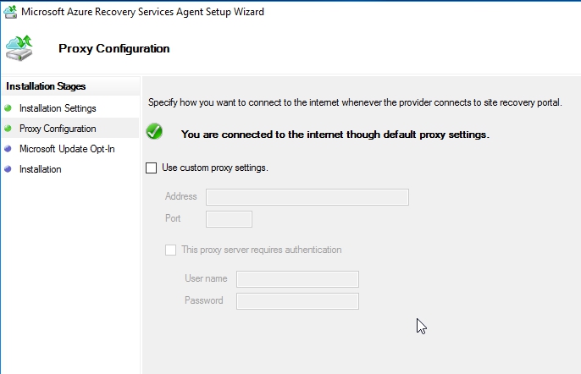The image size is (581, 374).
Task: Click the connected to internet status message
Action: tap(335, 134)
